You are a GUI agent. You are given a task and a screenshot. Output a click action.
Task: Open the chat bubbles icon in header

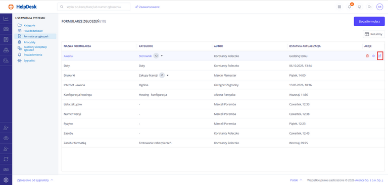370,7
